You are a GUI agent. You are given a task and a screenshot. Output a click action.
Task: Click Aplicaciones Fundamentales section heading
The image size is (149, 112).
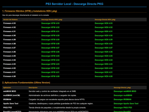(26, 83)
